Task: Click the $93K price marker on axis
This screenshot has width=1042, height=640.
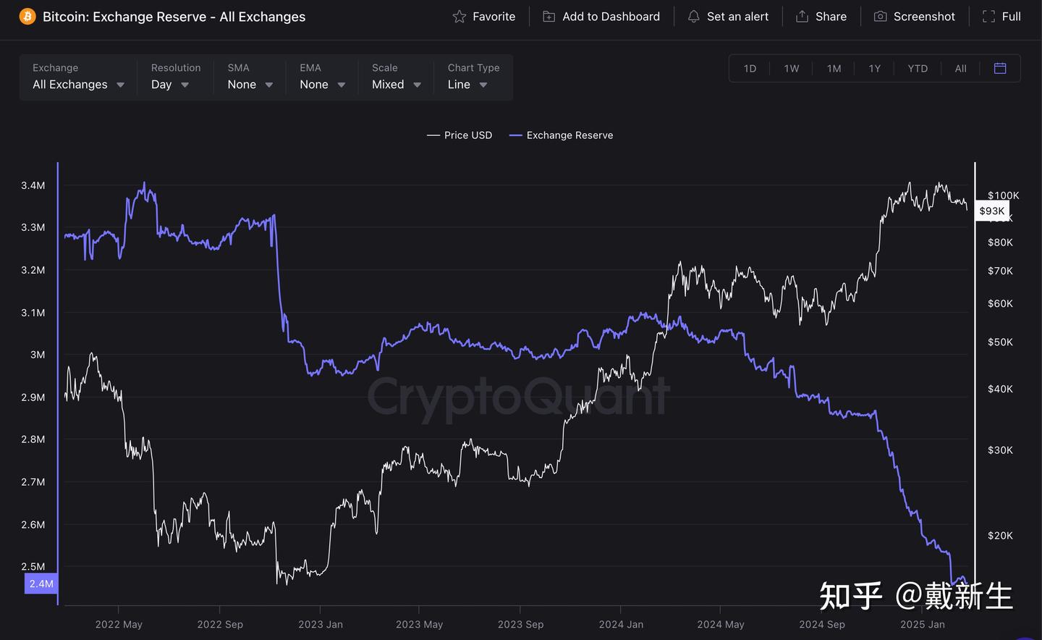Action: coord(992,211)
